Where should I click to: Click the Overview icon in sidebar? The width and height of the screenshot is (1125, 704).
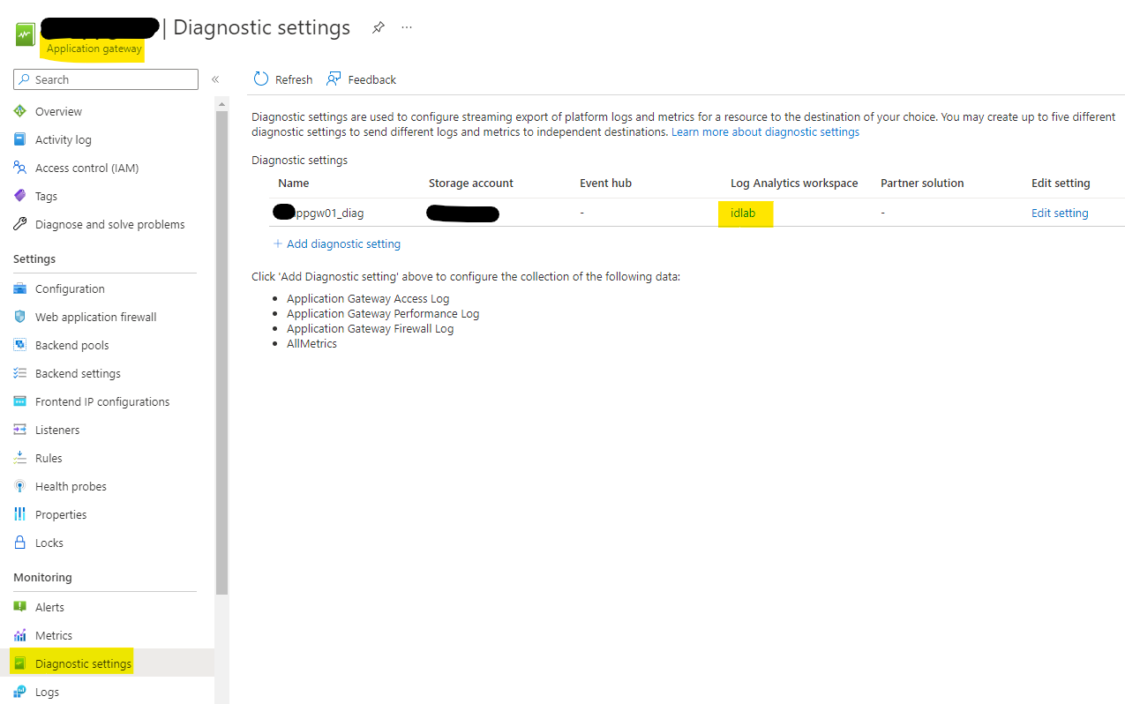pos(20,111)
